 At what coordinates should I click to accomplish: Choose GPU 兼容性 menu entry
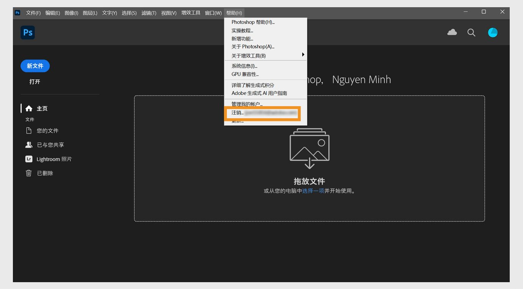(265, 74)
